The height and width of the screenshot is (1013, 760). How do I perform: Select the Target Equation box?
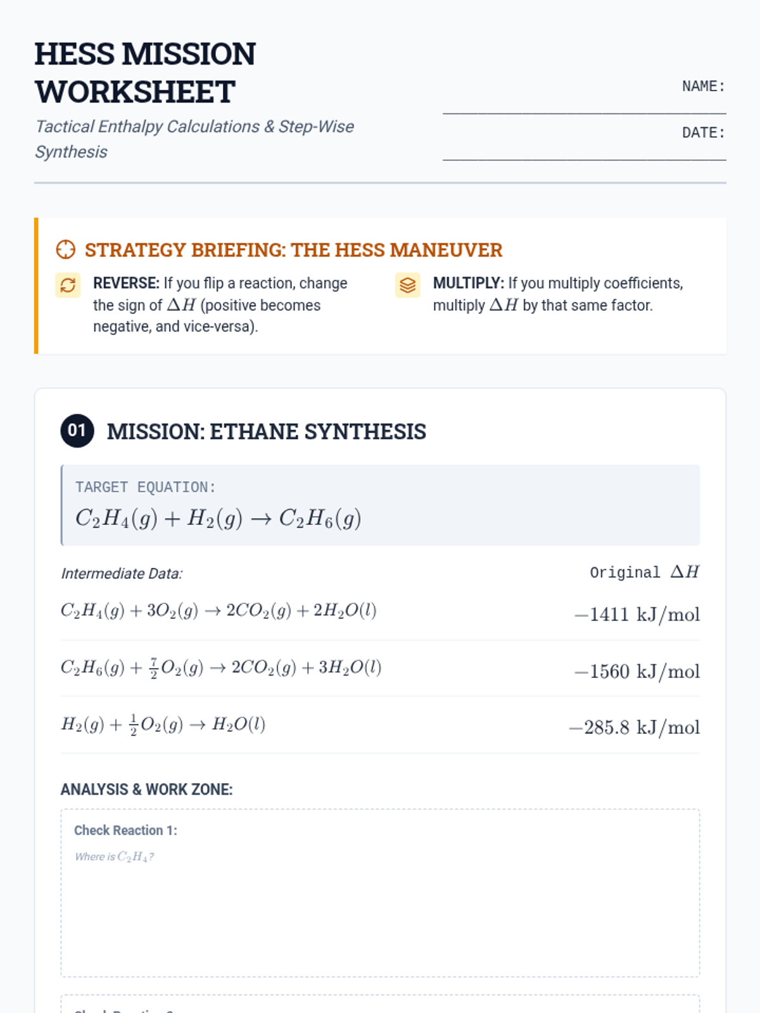(380, 505)
